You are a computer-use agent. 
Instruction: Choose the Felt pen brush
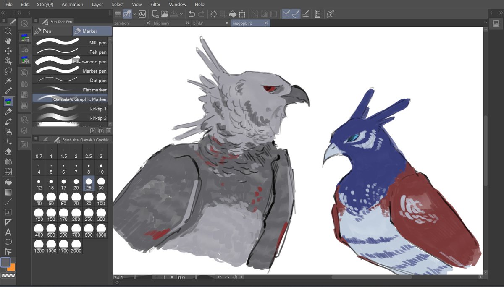(x=70, y=52)
